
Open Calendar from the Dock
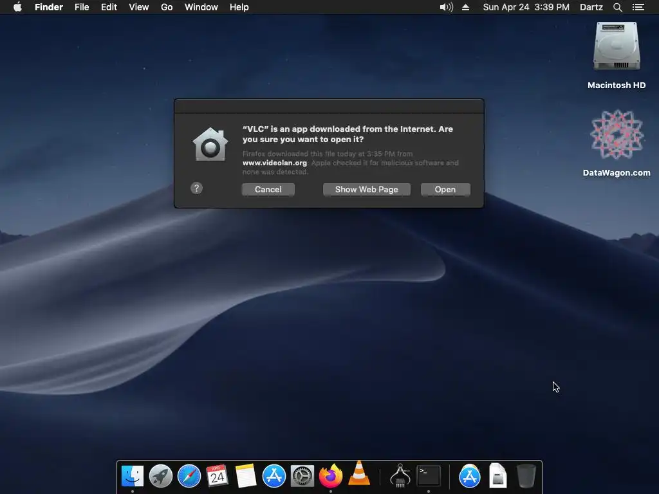(x=218, y=476)
